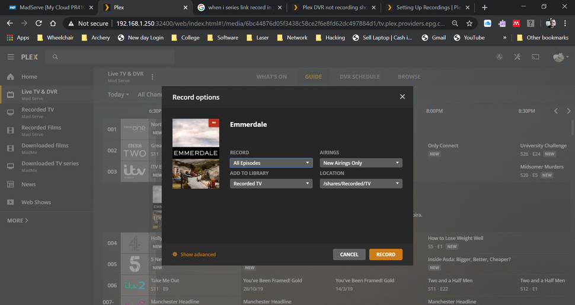
Task: Click the Record button
Action: [386, 255]
